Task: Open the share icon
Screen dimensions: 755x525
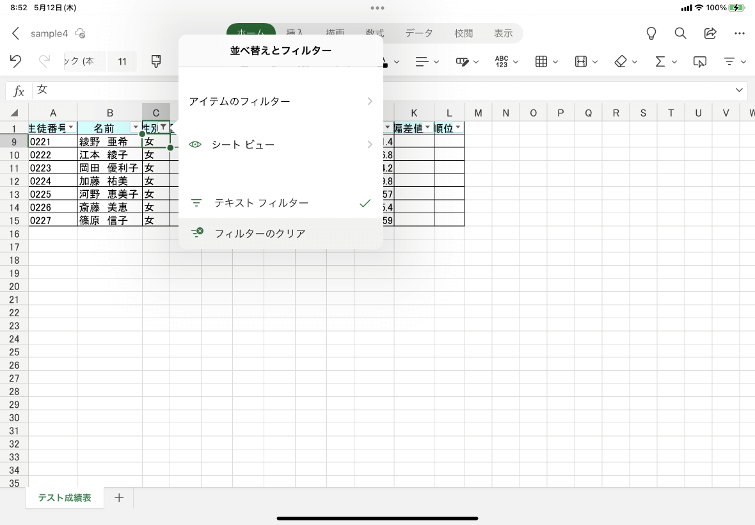Action: coord(710,33)
